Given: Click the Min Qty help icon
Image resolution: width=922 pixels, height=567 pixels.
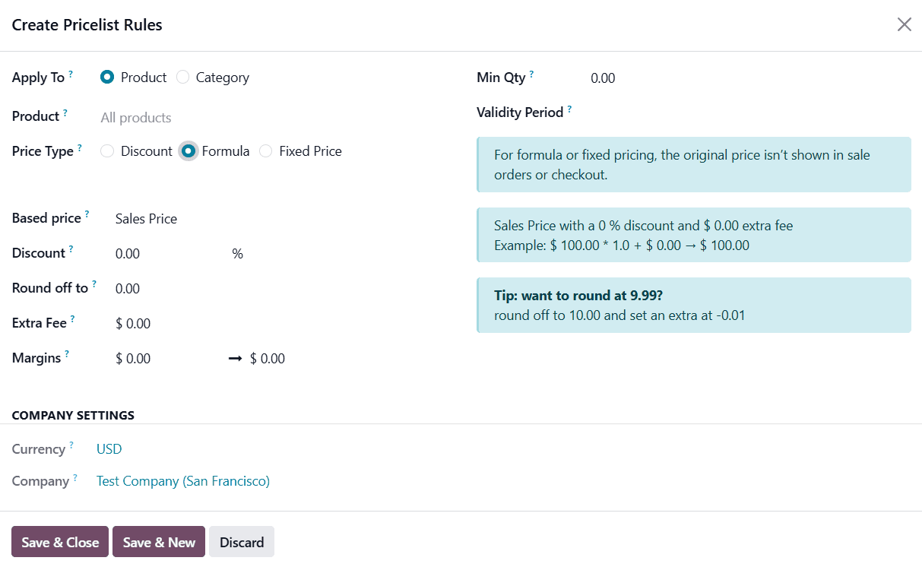Looking at the screenshot, I should (x=532, y=72).
